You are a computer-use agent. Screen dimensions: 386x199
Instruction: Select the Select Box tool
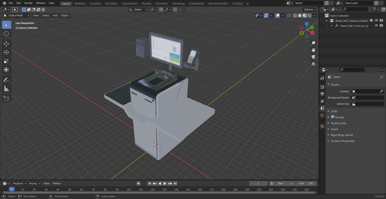point(6,25)
